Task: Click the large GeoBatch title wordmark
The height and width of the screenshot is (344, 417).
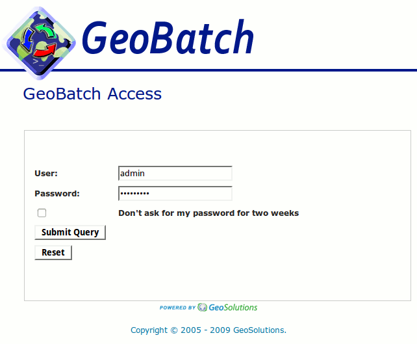Action: tap(168, 37)
